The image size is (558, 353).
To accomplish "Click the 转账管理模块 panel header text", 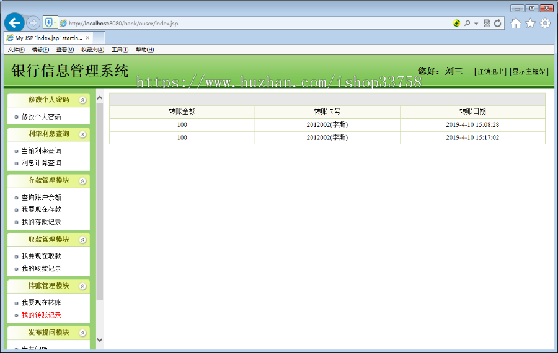I will (49, 286).
